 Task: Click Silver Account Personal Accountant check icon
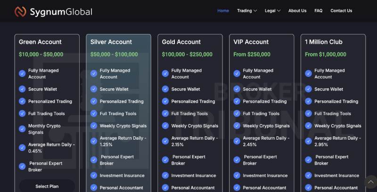[94, 188]
